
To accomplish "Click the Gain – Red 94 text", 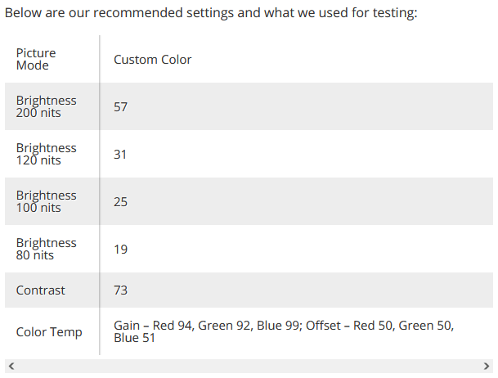I will pyautogui.click(x=153, y=326).
